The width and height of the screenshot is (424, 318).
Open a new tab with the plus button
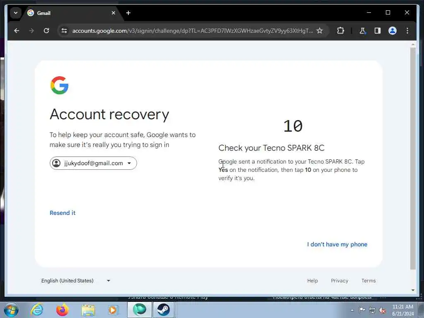click(128, 13)
